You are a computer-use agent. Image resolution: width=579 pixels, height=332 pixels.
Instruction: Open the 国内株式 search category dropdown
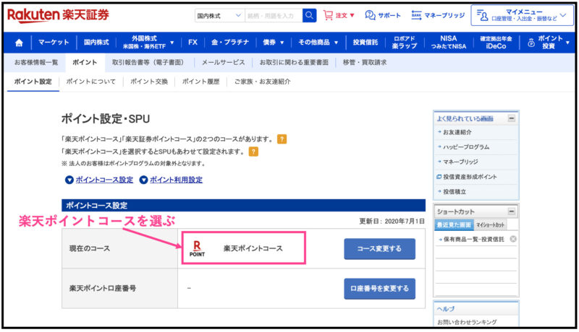click(219, 15)
